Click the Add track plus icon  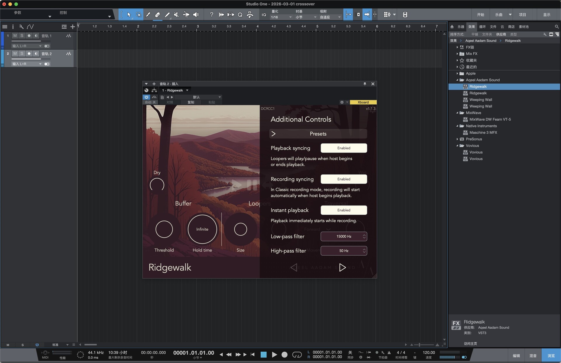(x=72, y=27)
